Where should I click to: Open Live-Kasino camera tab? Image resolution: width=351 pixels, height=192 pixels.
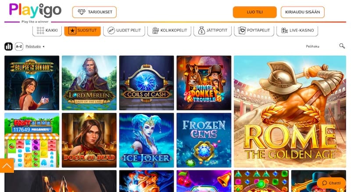(x=297, y=30)
